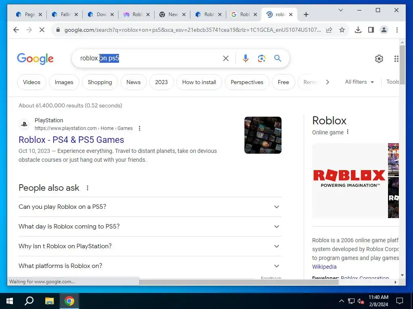Expand "Can you play Roblox on a PS5?"

click(x=150, y=207)
